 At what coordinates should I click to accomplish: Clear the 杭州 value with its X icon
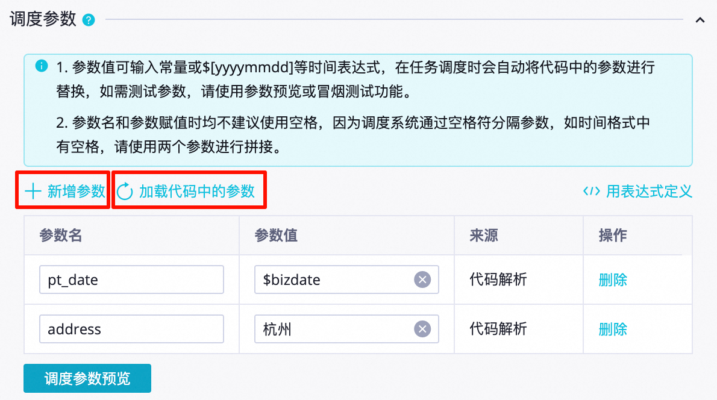(x=422, y=329)
